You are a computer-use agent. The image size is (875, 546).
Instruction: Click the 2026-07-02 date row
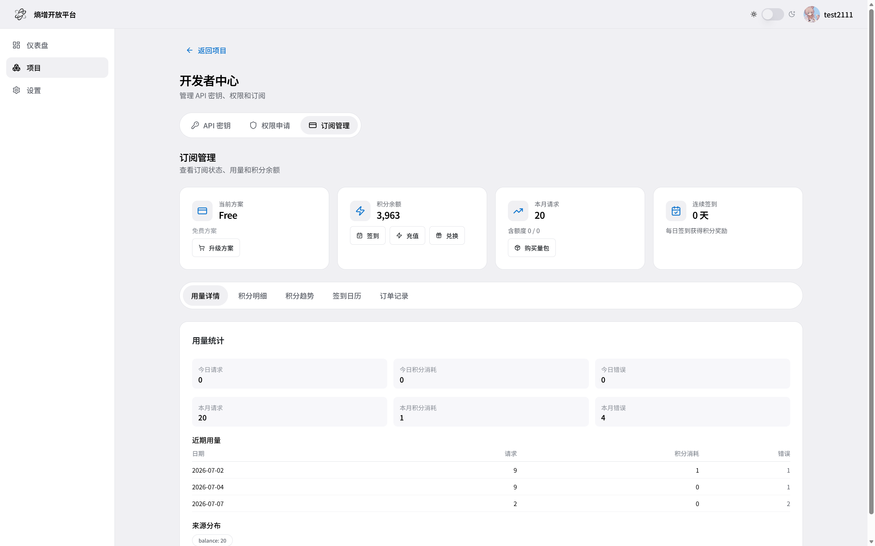(491, 470)
